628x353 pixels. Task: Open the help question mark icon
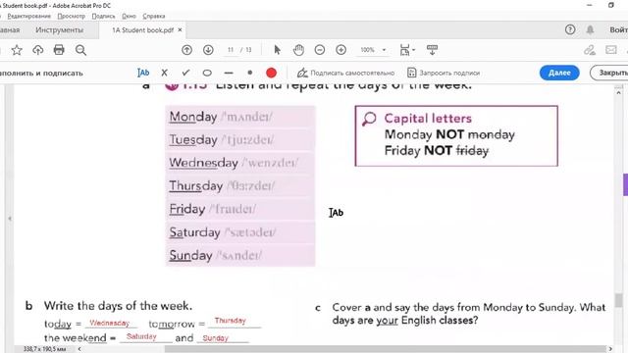[x=570, y=29]
